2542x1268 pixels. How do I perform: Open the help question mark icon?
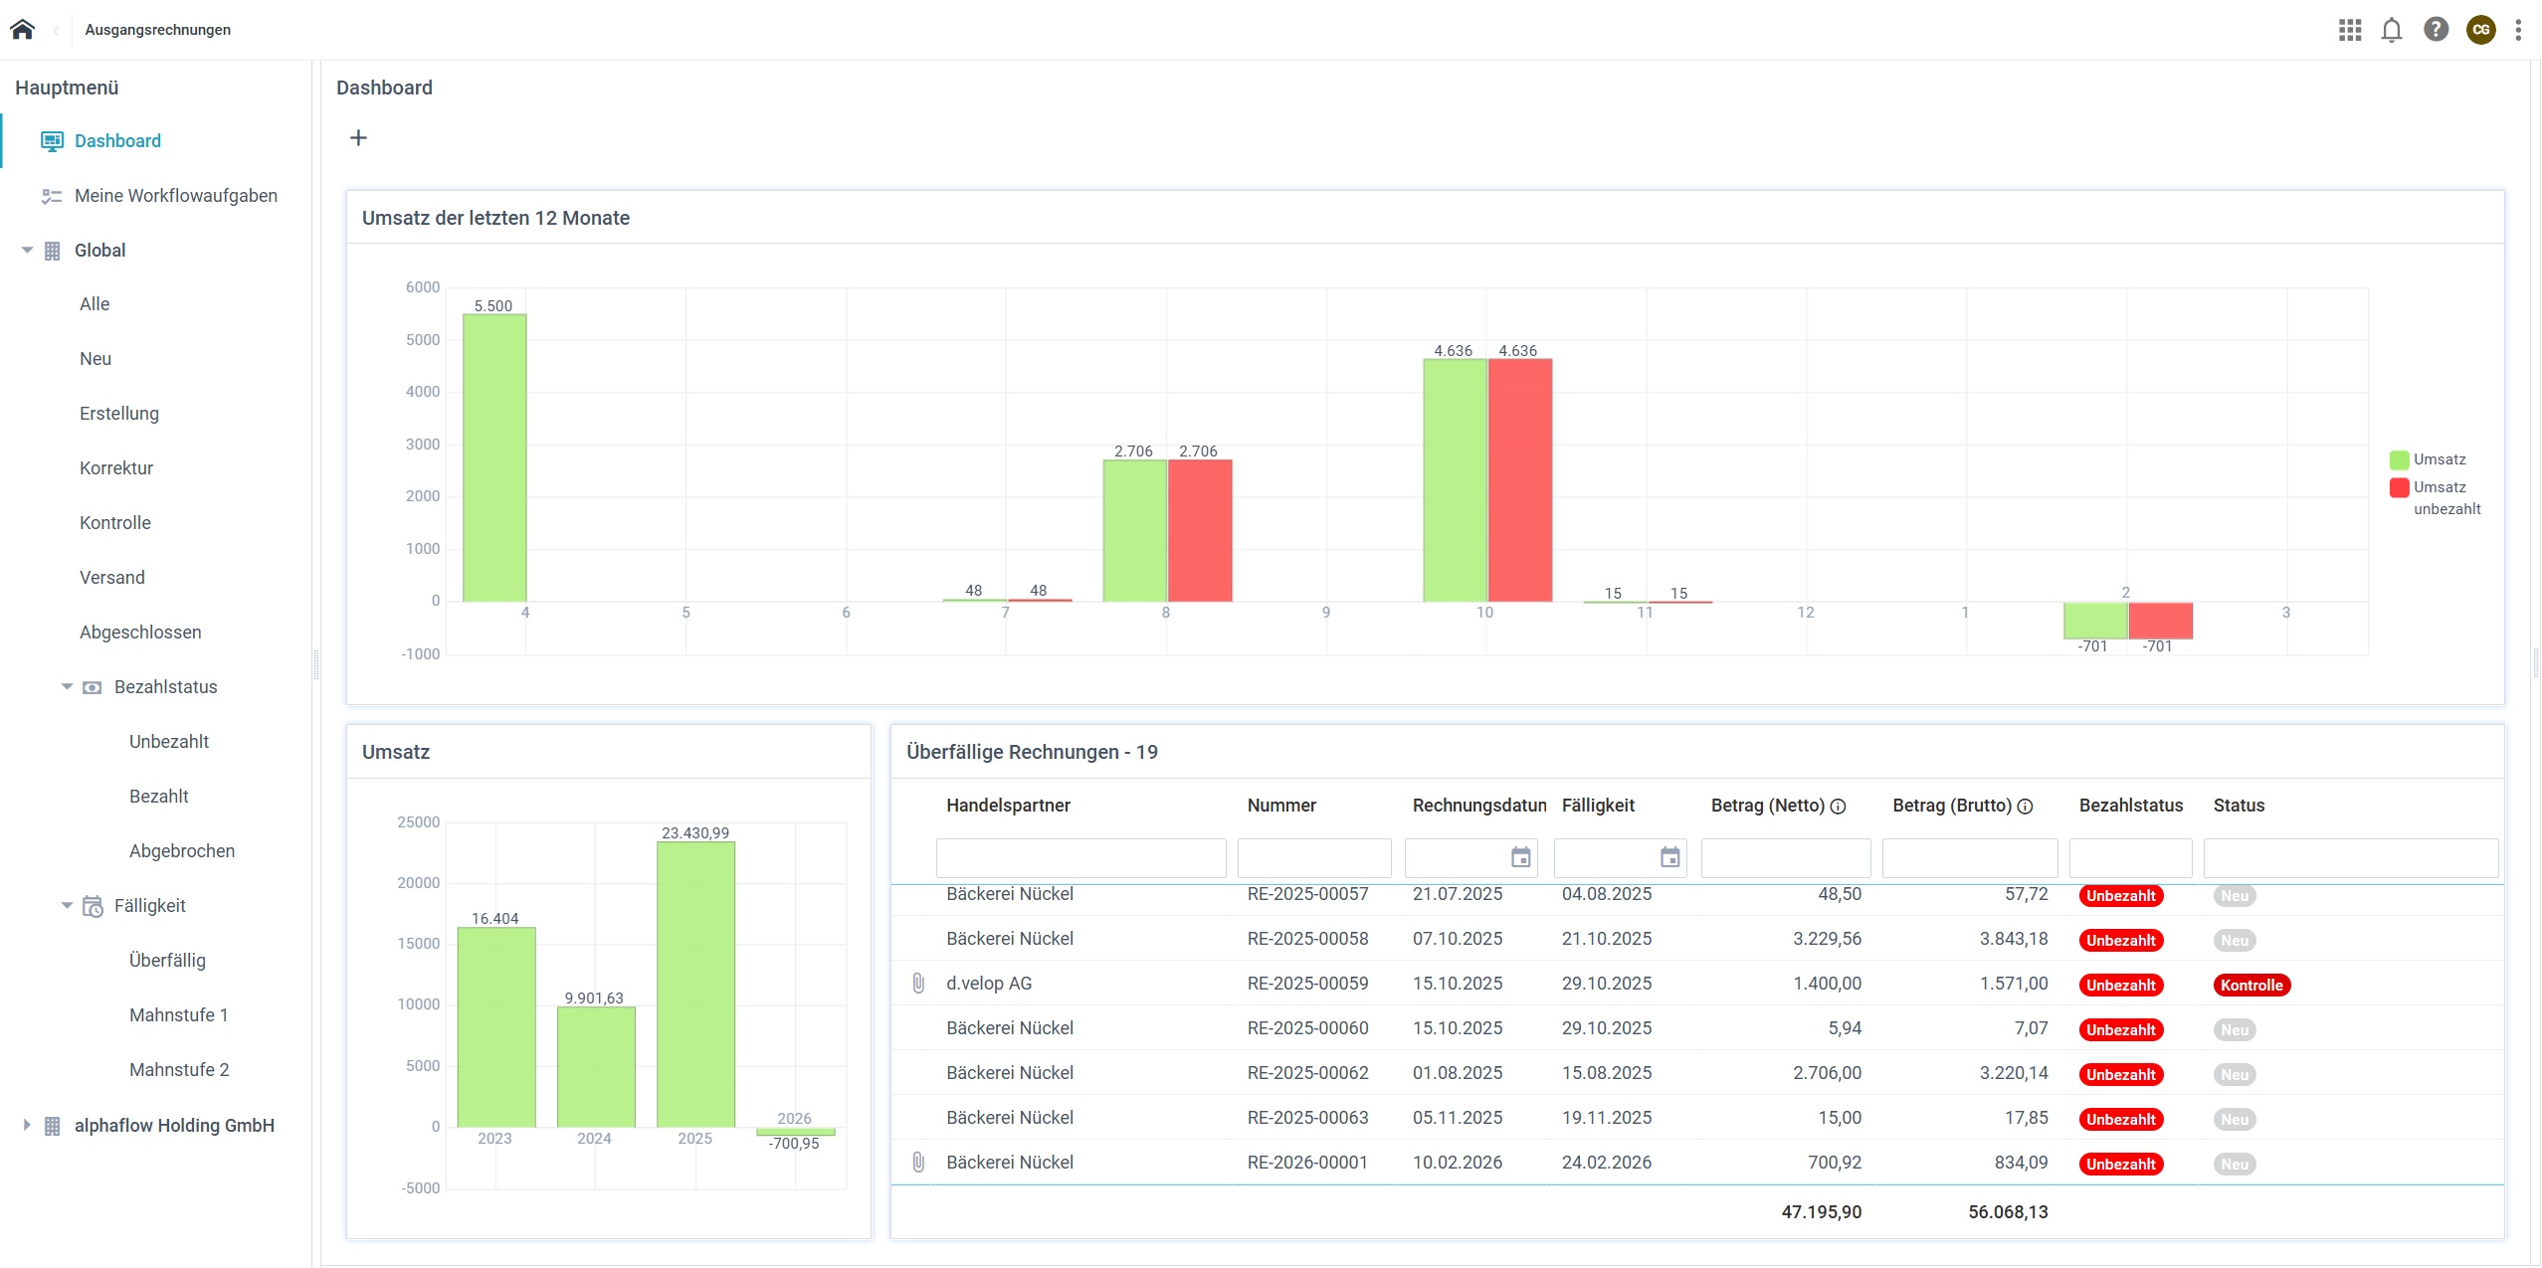click(x=2436, y=30)
